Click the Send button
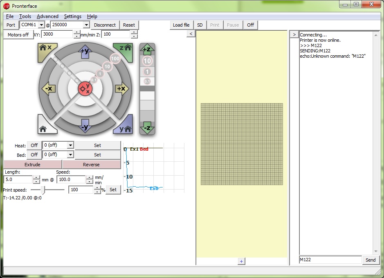 370,260
